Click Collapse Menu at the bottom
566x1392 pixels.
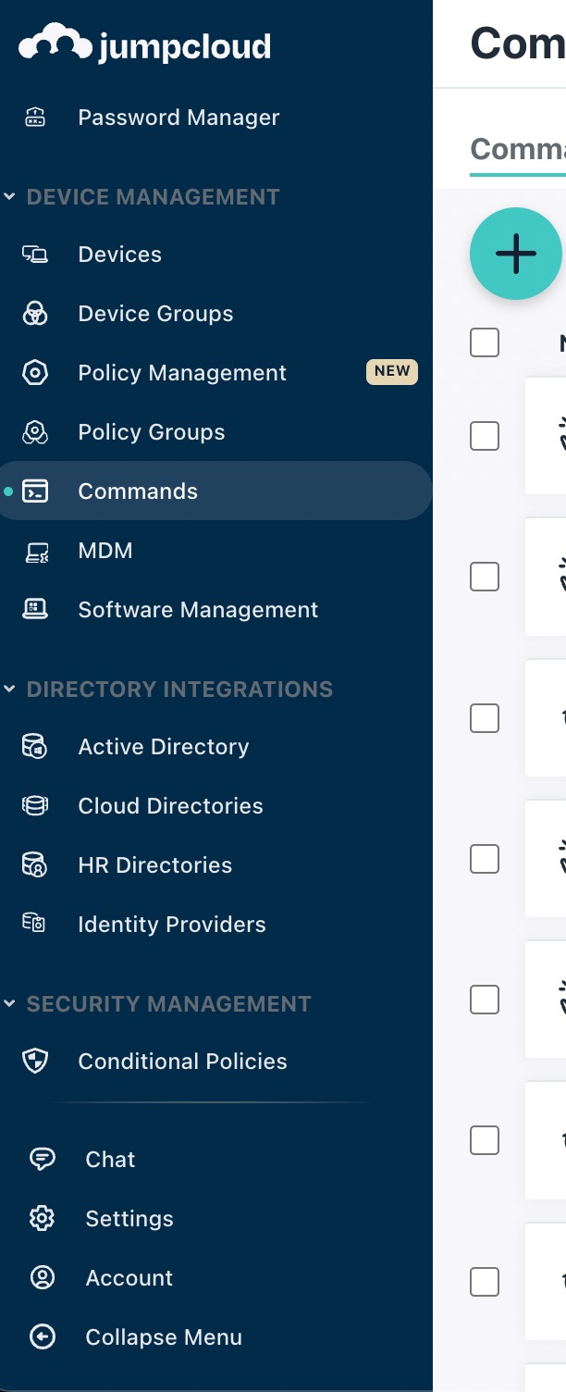[164, 1337]
